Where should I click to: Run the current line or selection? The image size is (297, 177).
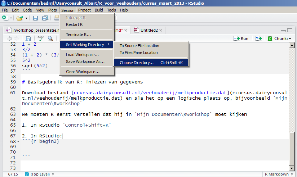(241, 38)
